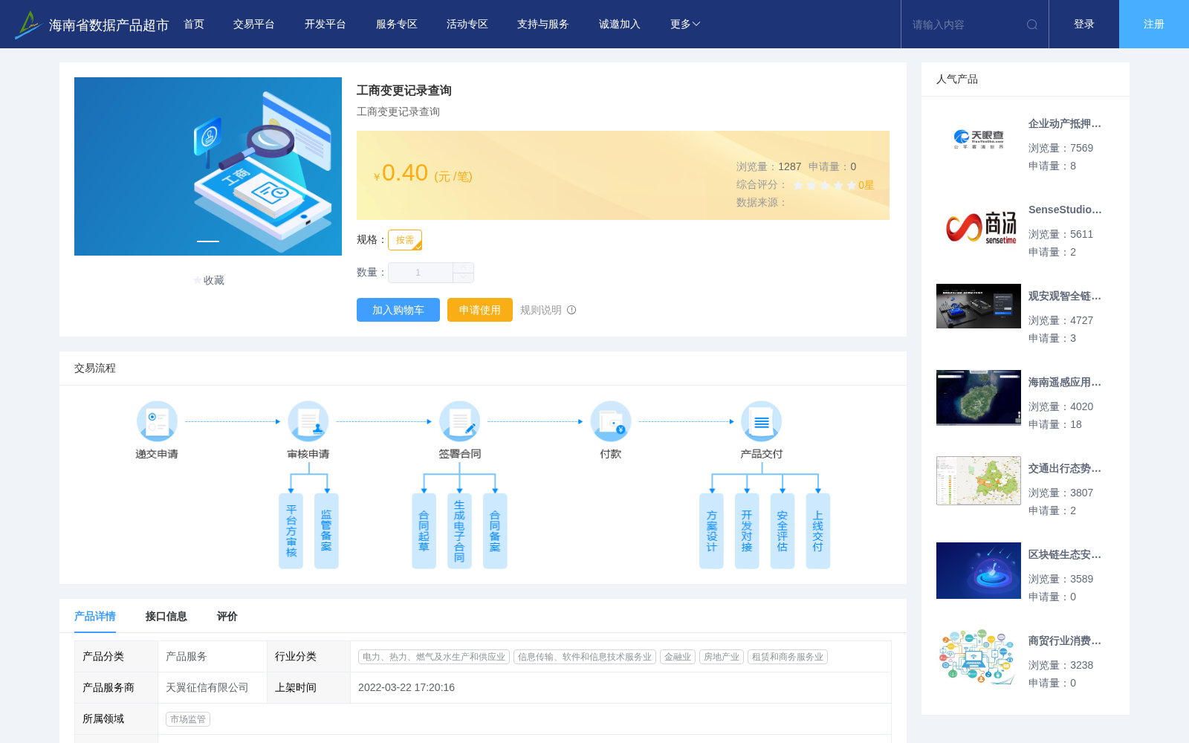Click the star rating display
Viewport: 1189px width, 743px height.
(x=825, y=185)
